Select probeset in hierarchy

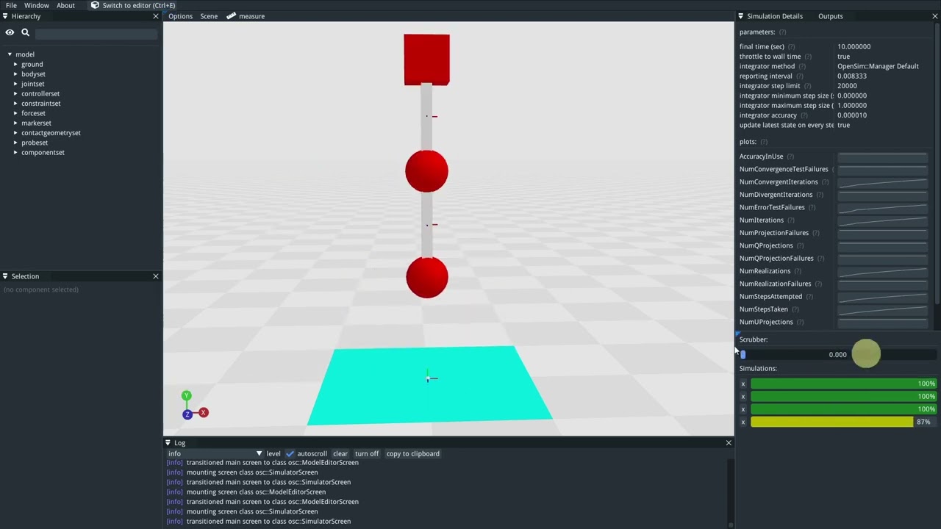(x=35, y=143)
